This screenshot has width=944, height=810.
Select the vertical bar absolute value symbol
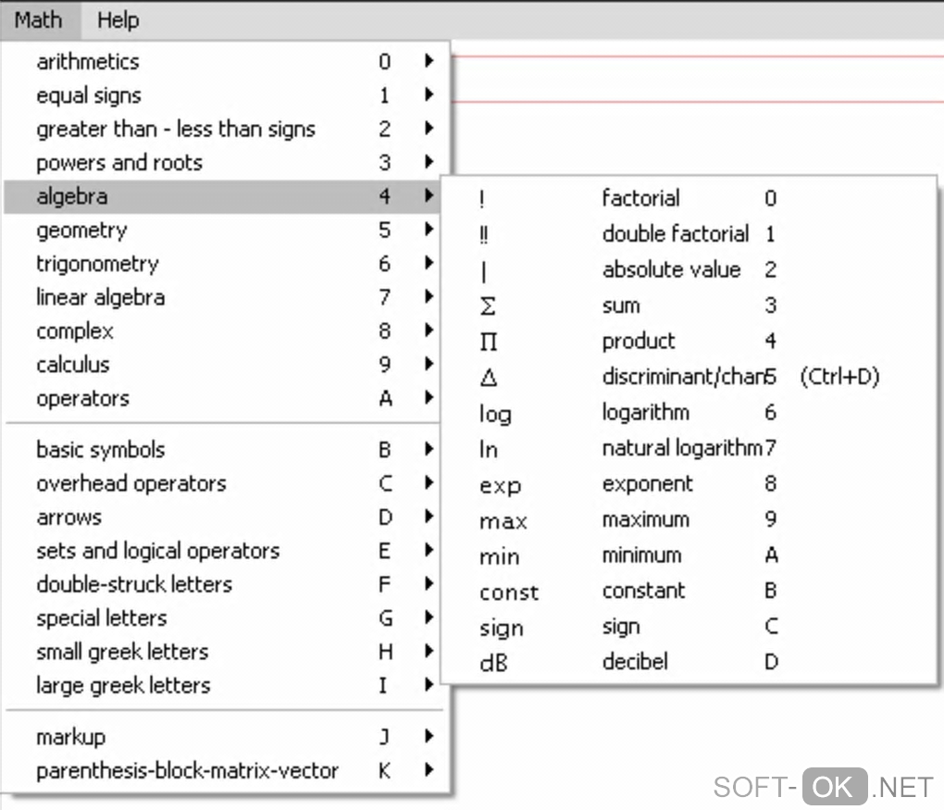(484, 271)
